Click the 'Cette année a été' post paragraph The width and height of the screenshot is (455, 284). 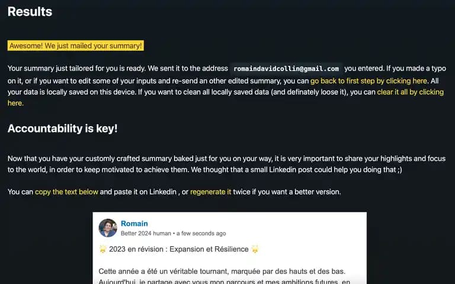pos(224,276)
